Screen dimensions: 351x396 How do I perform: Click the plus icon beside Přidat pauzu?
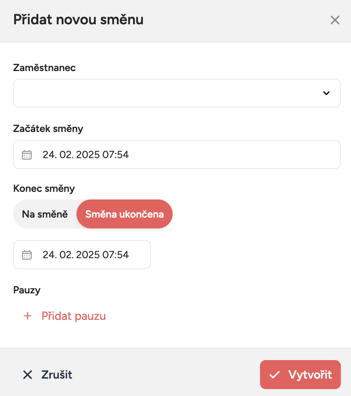(x=27, y=315)
